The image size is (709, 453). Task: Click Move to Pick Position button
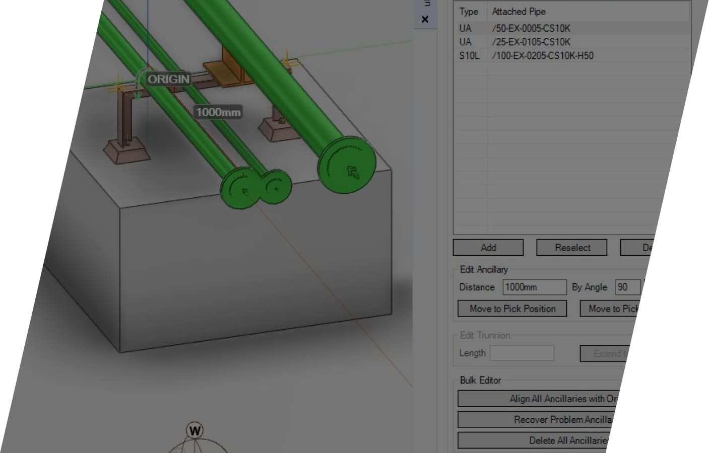coord(512,309)
